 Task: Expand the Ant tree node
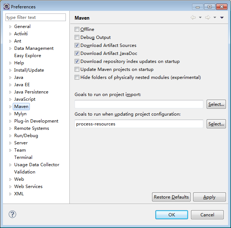[10, 41]
